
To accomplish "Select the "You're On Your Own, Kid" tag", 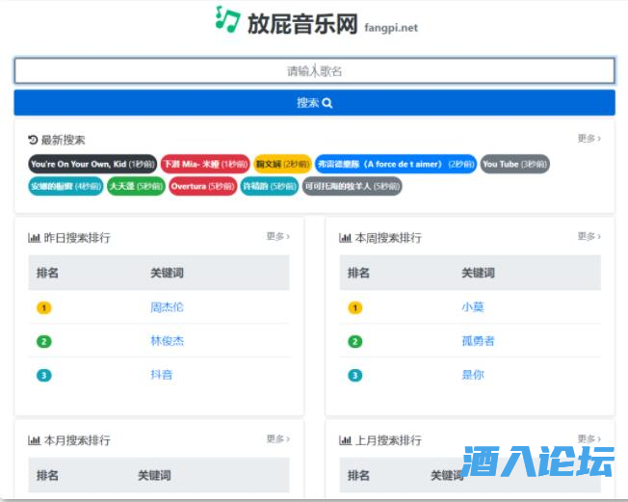I will click(92, 164).
